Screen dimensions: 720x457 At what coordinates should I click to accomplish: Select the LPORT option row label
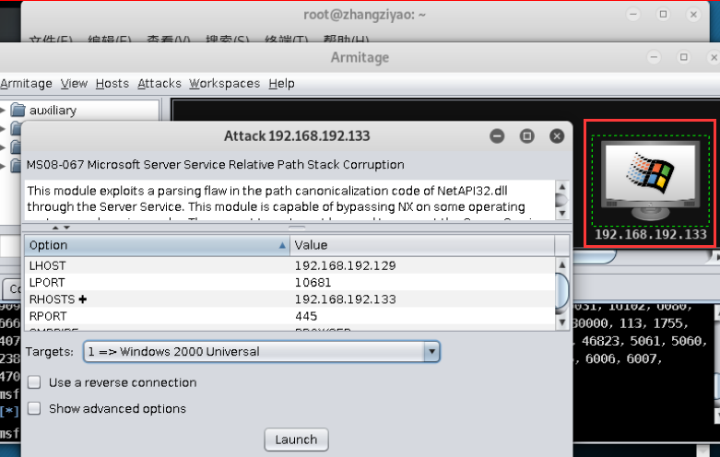click(x=47, y=283)
